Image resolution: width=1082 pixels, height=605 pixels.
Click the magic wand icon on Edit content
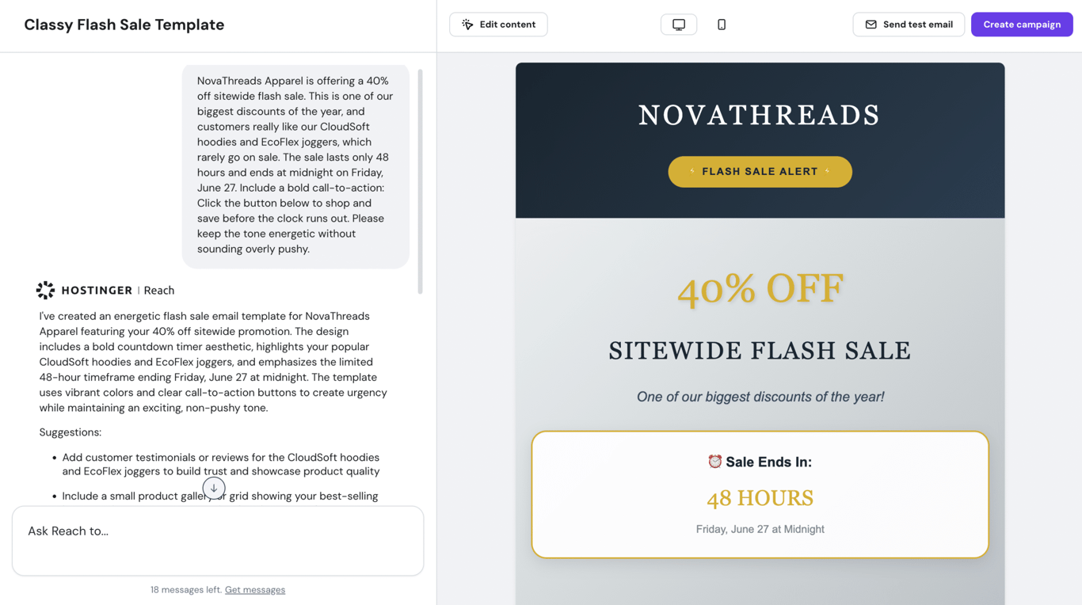tap(467, 24)
